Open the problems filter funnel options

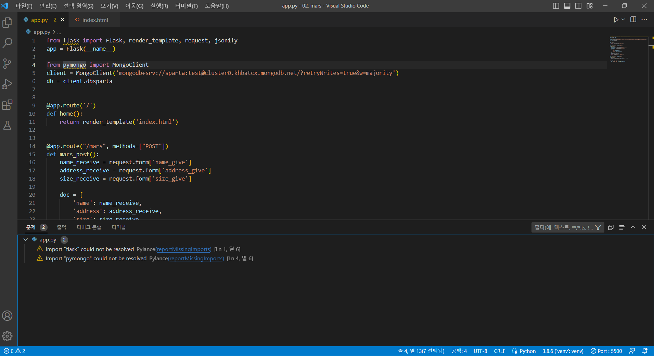598,227
